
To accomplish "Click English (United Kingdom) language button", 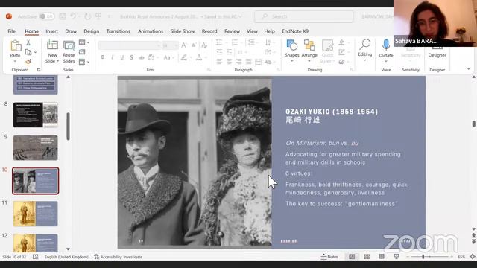I will coord(66,257).
